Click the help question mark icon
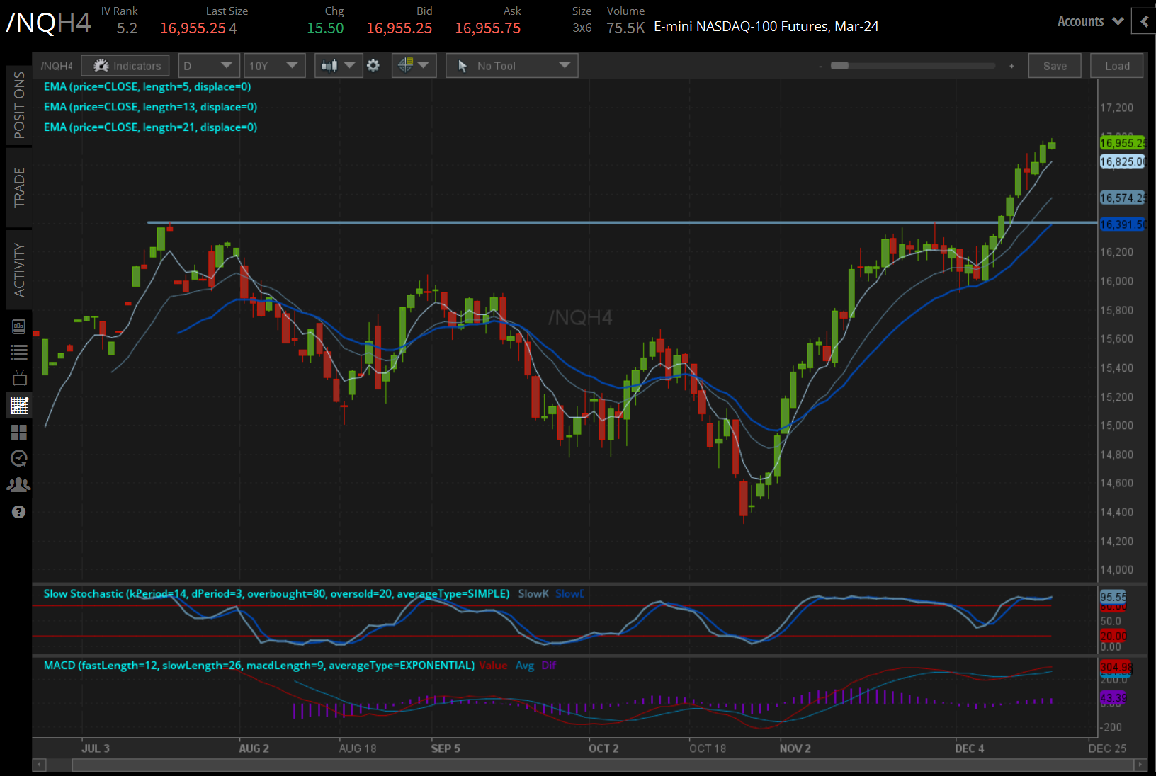 (19, 512)
